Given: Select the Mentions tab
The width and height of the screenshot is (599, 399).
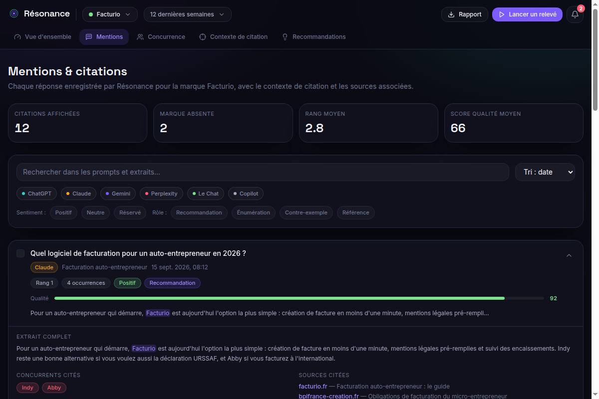Looking at the screenshot, I should coord(104,37).
